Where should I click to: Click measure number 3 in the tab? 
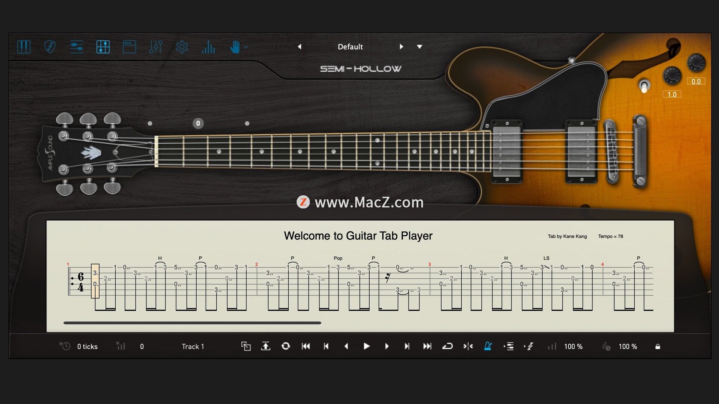coord(430,264)
